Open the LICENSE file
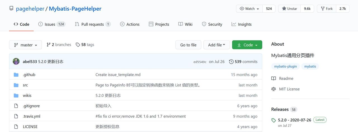Screen dimensions: 358x132 pos(30,127)
